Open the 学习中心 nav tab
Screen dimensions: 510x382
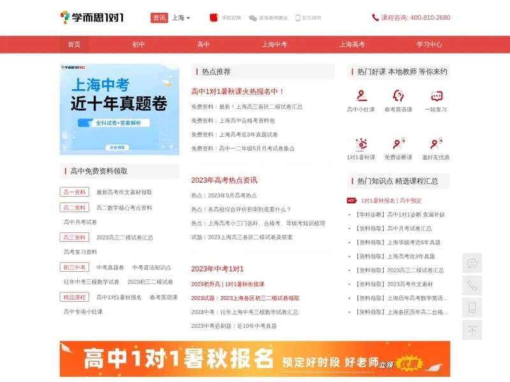click(x=429, y=45)
